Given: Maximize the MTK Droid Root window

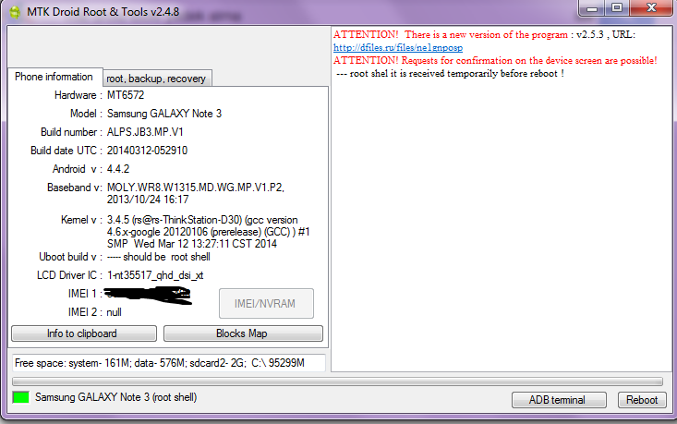Looking at the screenshot, I should tap(617, 8).
